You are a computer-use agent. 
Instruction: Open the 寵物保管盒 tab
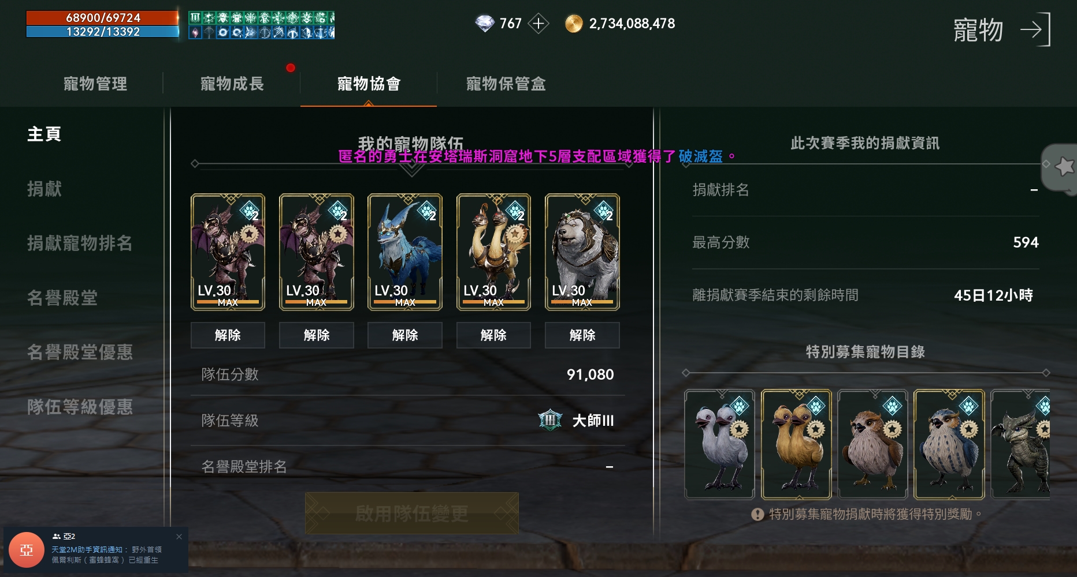pos(506,84)
